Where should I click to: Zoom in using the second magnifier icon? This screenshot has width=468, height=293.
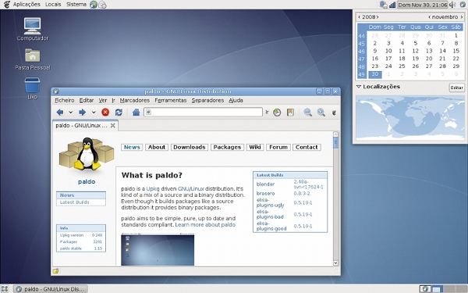(x=321, y=112)
